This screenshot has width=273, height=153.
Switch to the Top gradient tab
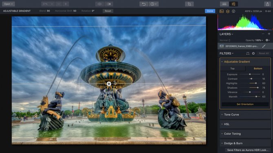(232, 69)
